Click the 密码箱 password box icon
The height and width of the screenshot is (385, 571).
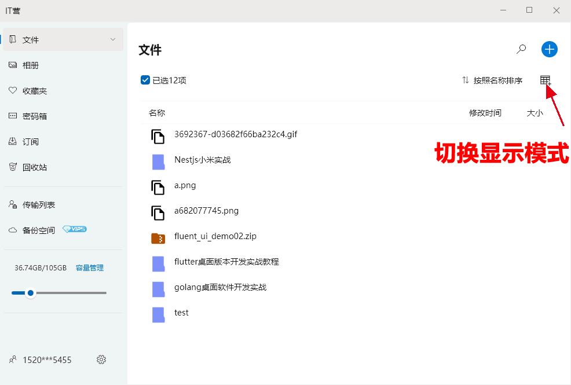[13, 116]
